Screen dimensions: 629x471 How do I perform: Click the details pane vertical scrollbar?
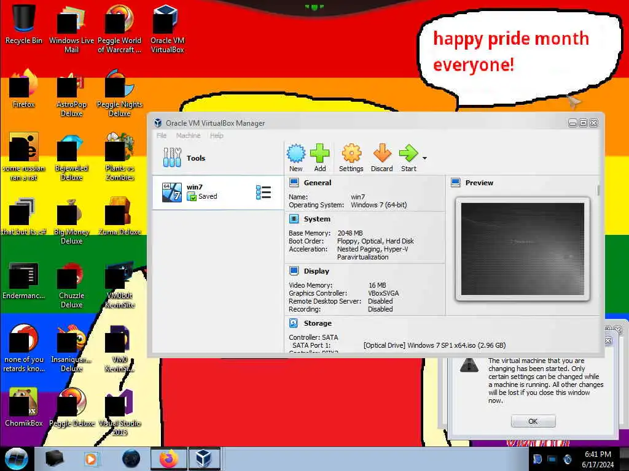598,190
